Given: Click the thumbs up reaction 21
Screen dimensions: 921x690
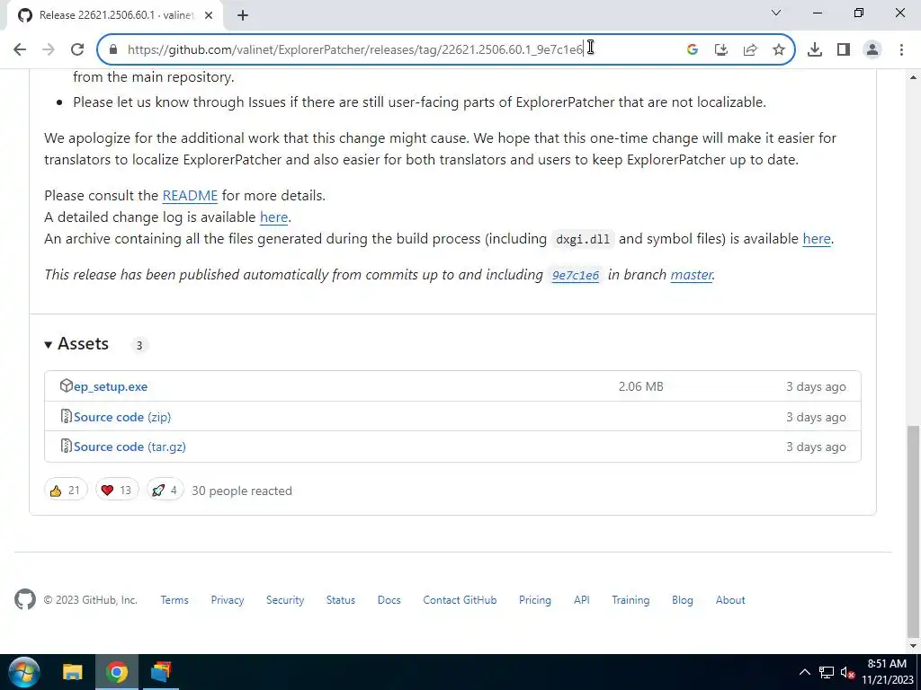Looking at the screenshot, I should [x=66, y=491].
